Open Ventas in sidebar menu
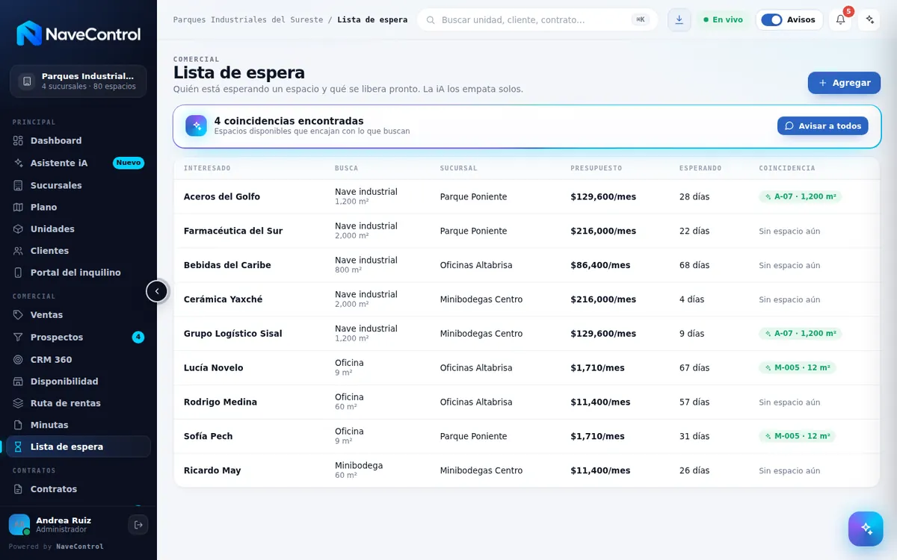 coord(78,315)
